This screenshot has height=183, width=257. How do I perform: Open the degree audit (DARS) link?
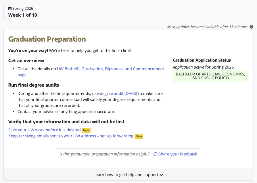click(118, 94)
